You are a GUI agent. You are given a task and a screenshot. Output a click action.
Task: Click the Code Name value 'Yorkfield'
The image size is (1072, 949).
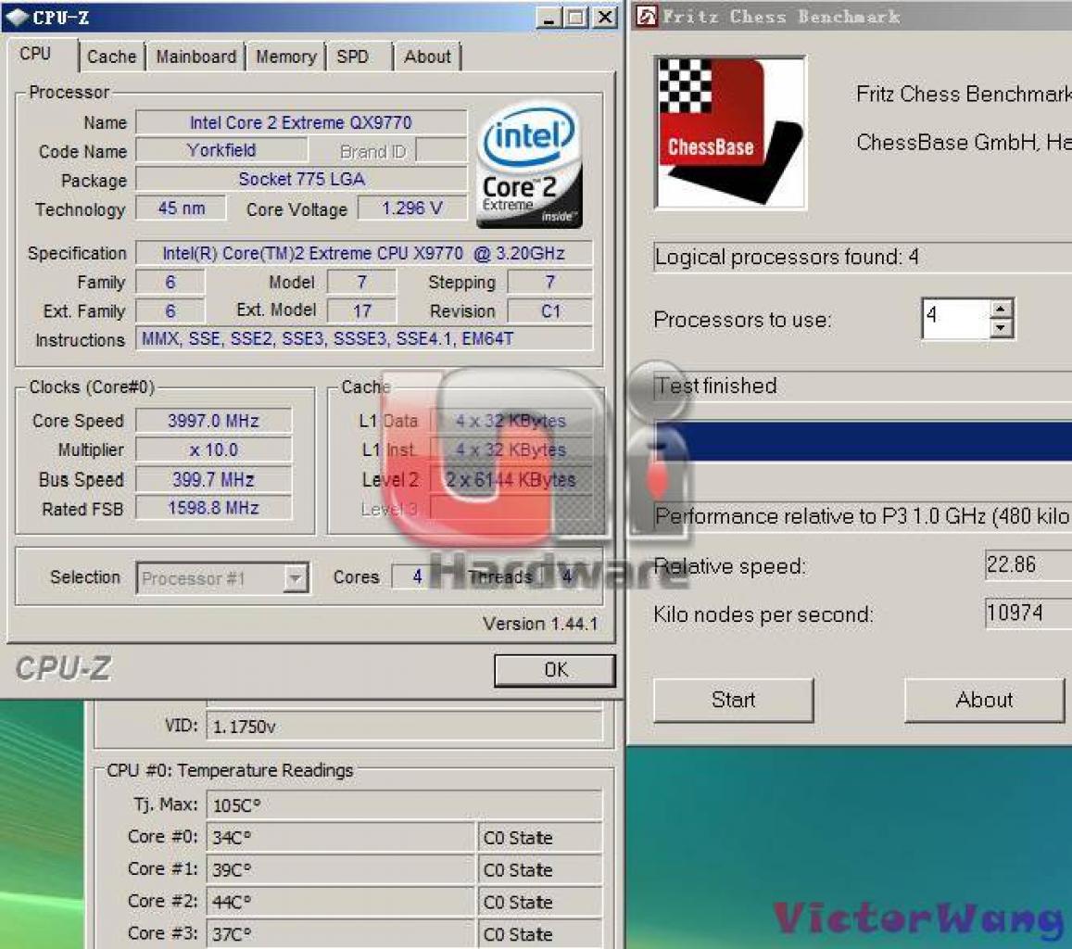point(221,150)
